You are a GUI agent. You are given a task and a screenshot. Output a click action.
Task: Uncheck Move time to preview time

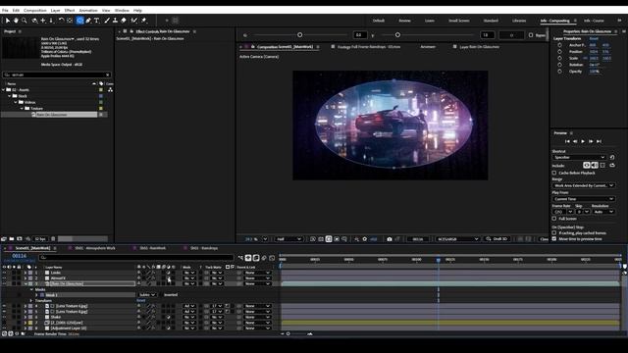tap(554, 239)
